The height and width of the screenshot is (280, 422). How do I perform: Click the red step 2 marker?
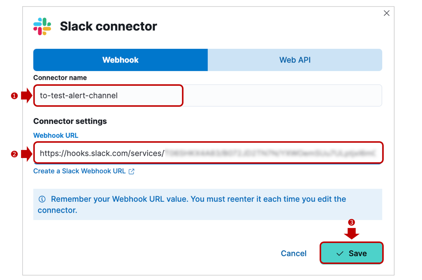14,154
